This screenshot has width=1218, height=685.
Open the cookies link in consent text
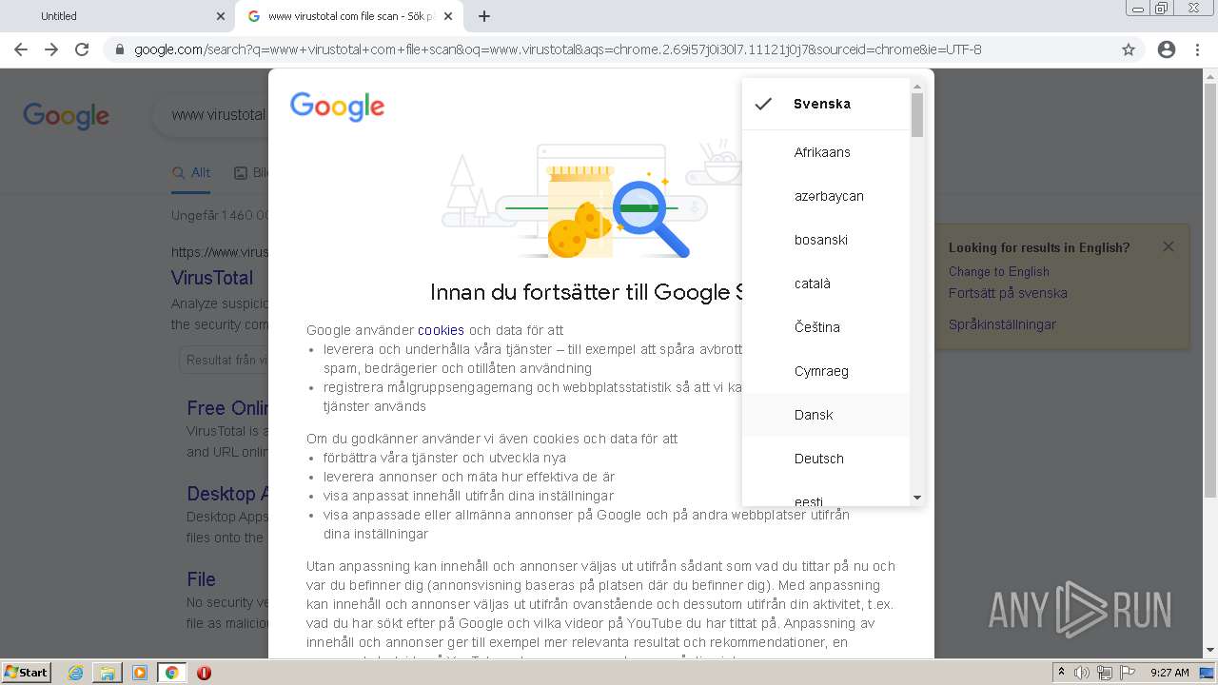click(x=441, y=330)
